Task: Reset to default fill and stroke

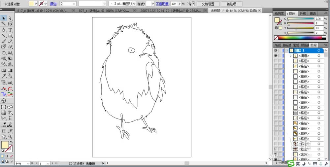Action: [x=3, y=151]
